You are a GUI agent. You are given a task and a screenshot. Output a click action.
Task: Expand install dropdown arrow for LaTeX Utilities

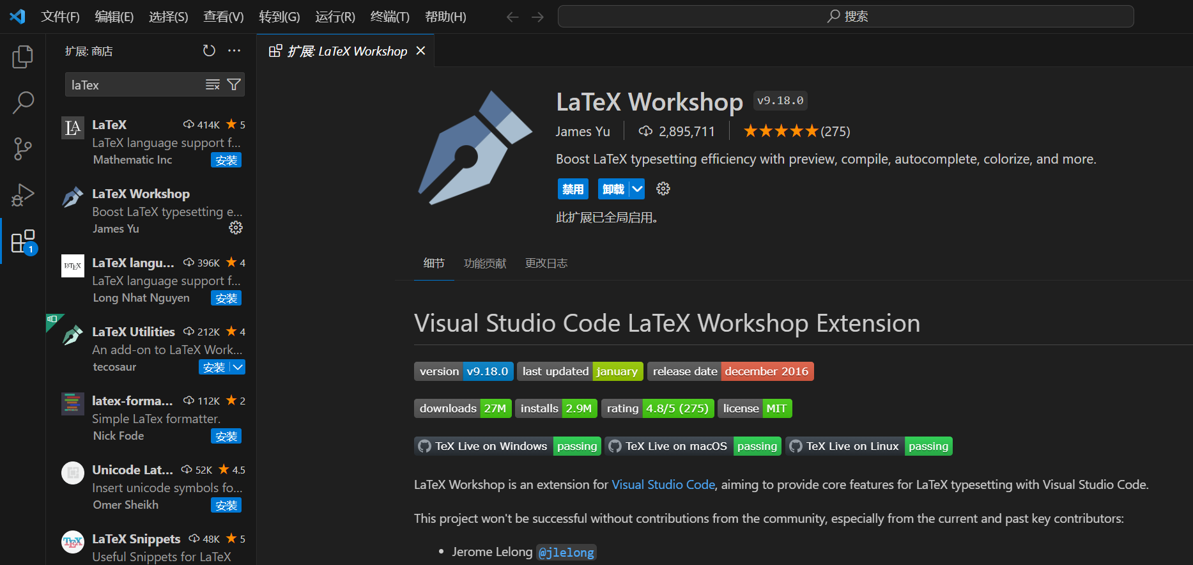238,367
